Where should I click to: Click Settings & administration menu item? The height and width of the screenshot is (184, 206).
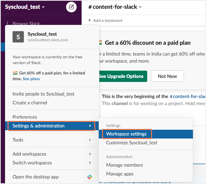point(51,126)
